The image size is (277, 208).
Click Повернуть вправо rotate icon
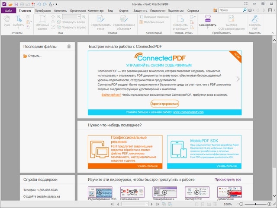pos(71,27)
